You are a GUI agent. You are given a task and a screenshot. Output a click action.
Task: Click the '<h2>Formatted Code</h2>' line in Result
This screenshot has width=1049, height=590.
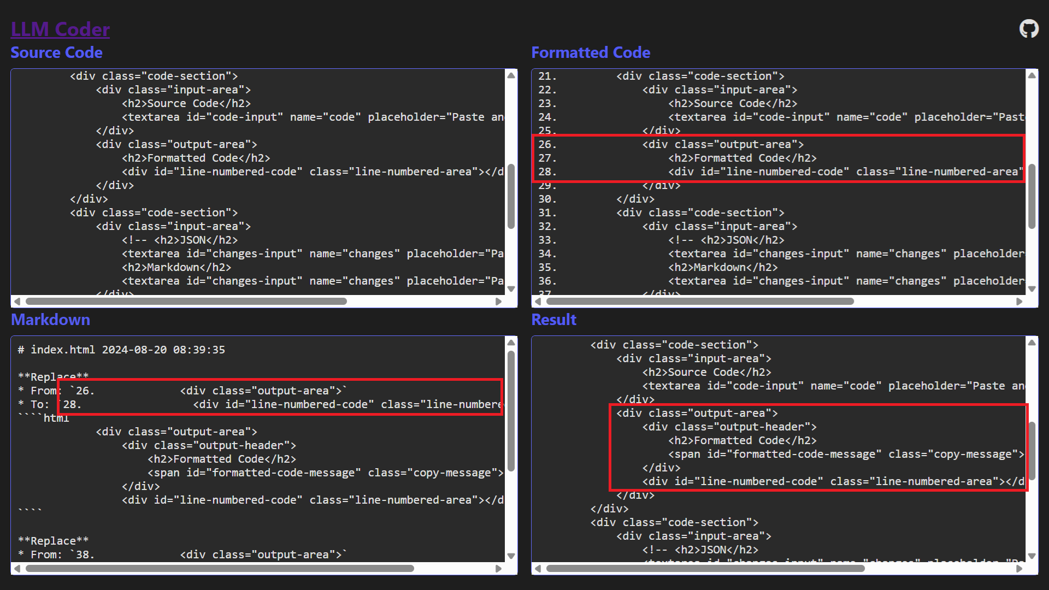tap(742, 440)
